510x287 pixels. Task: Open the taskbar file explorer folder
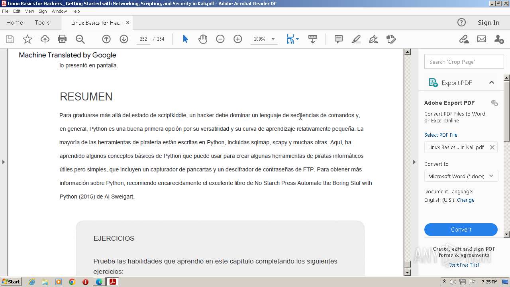(45, 282)
